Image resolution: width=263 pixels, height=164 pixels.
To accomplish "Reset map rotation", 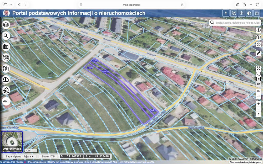I will coord(259,79).
